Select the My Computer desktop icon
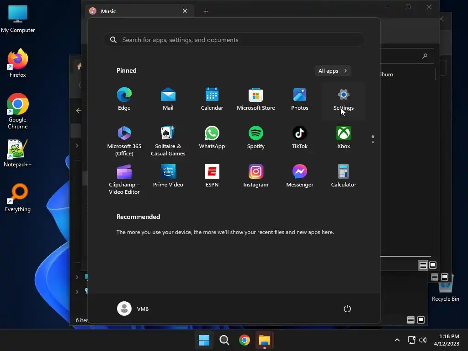The width and height of the screenshot is (468, 351). [18, 19]
